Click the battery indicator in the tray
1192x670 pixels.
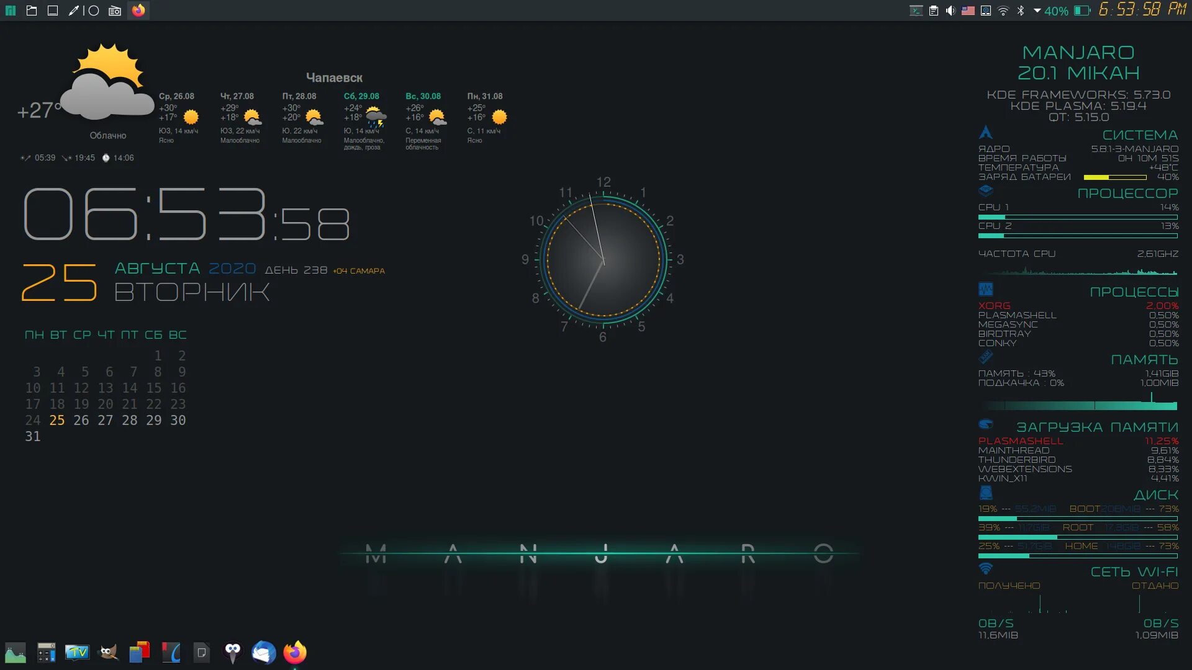[x=1082, y=11]
